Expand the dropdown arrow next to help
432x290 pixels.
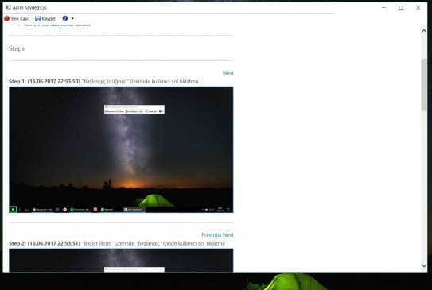click(x=72, y=19)
